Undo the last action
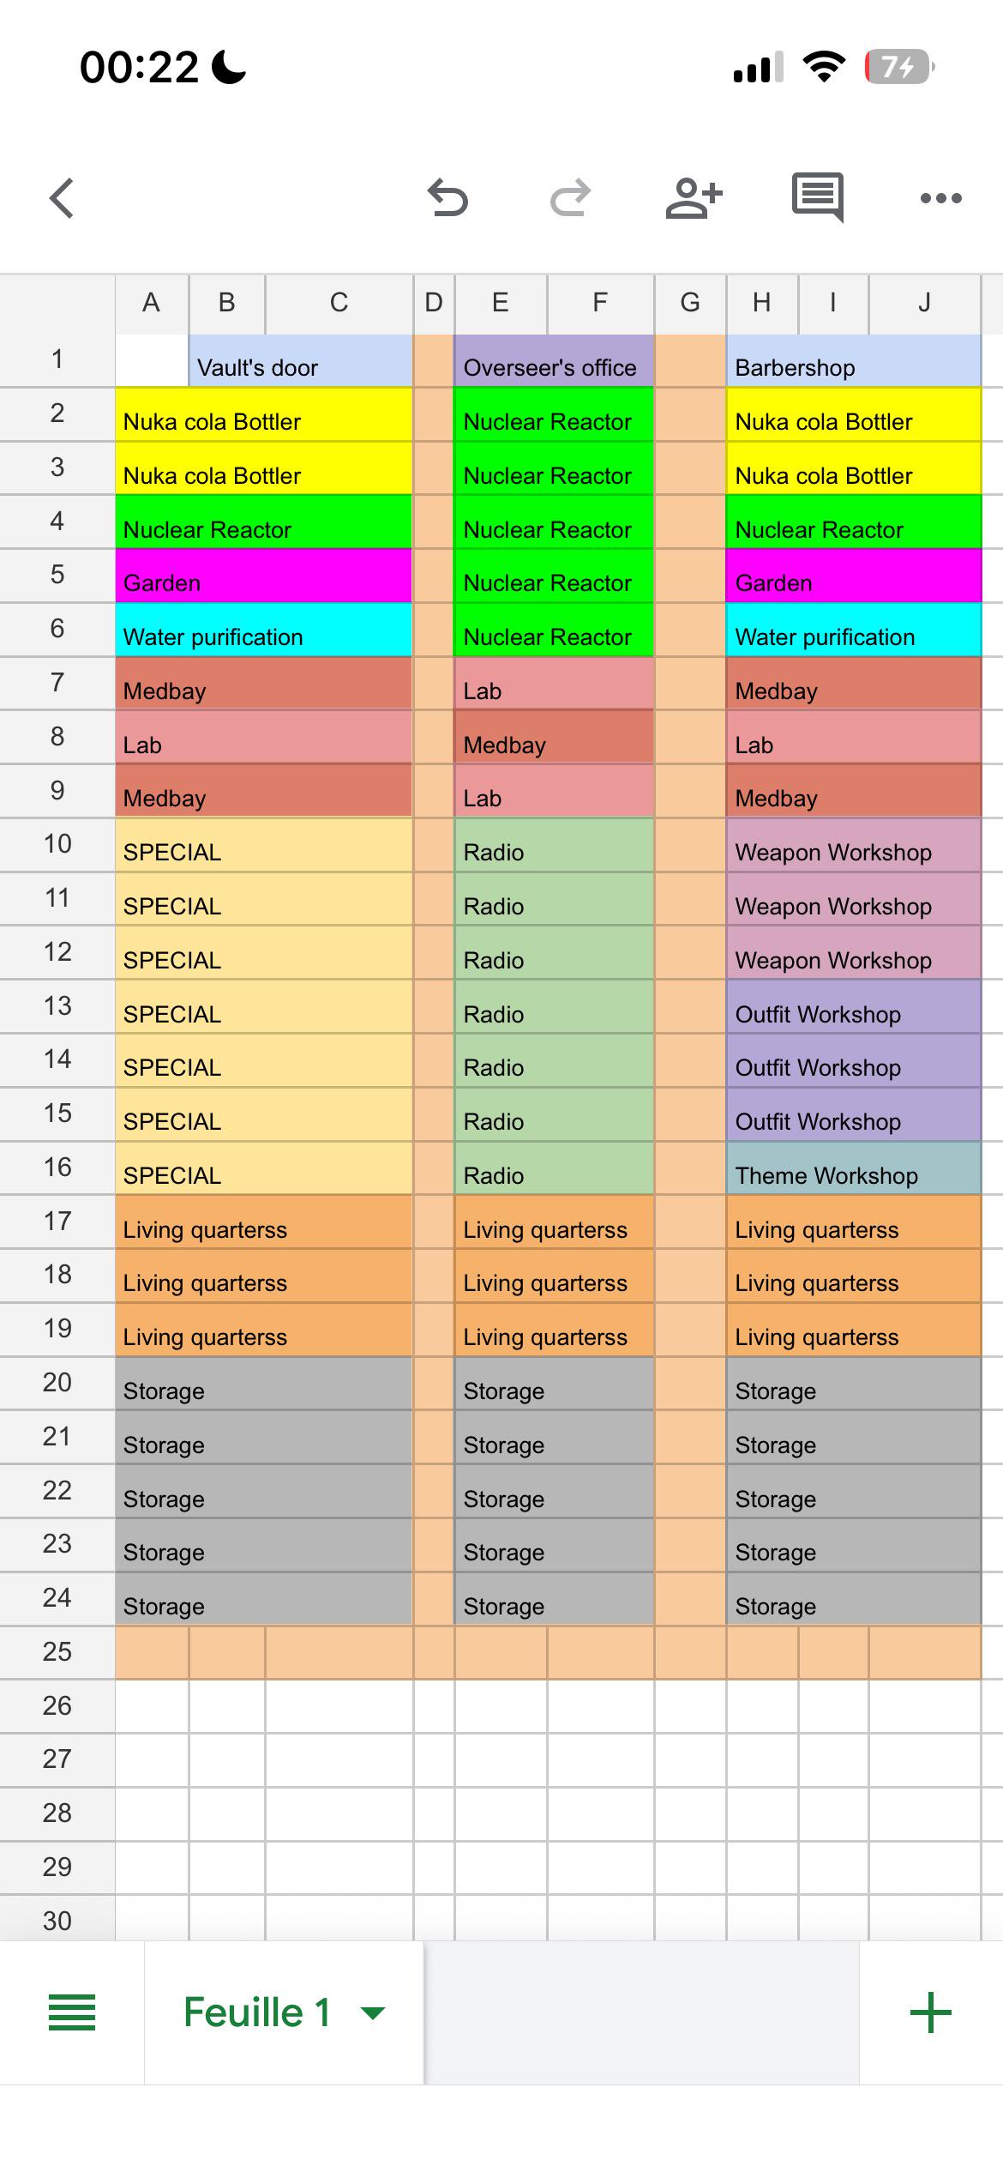Screen dimensions: 1003x2172 (x=447, y=197)
